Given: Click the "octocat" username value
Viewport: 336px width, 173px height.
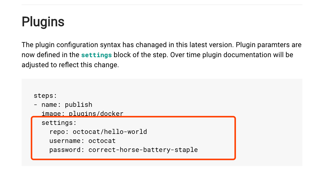Looking at the screenshot, I should (x=102, y=141).
